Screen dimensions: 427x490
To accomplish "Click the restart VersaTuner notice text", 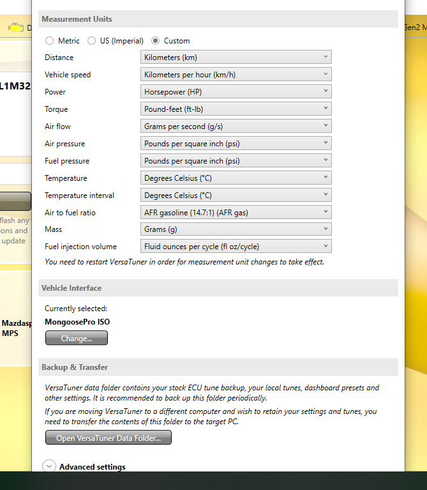I will click(184, 262).
